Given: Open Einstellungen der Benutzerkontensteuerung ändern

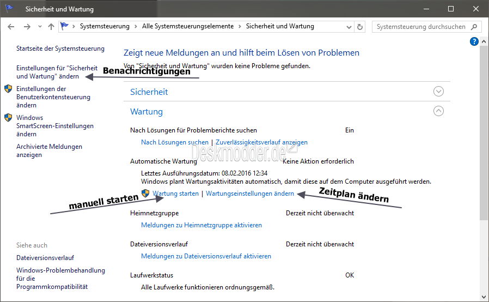Looking at the screenshot, I should tap(53, 97).
